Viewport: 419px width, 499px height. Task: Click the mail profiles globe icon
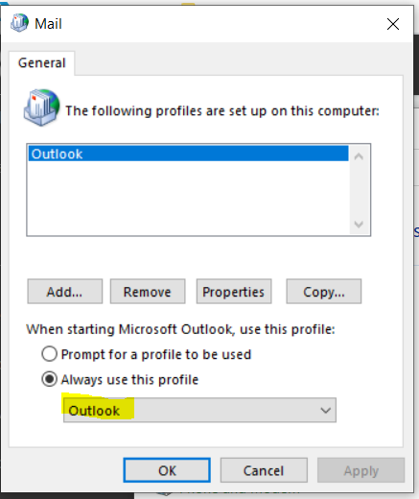tap(41, 107)
